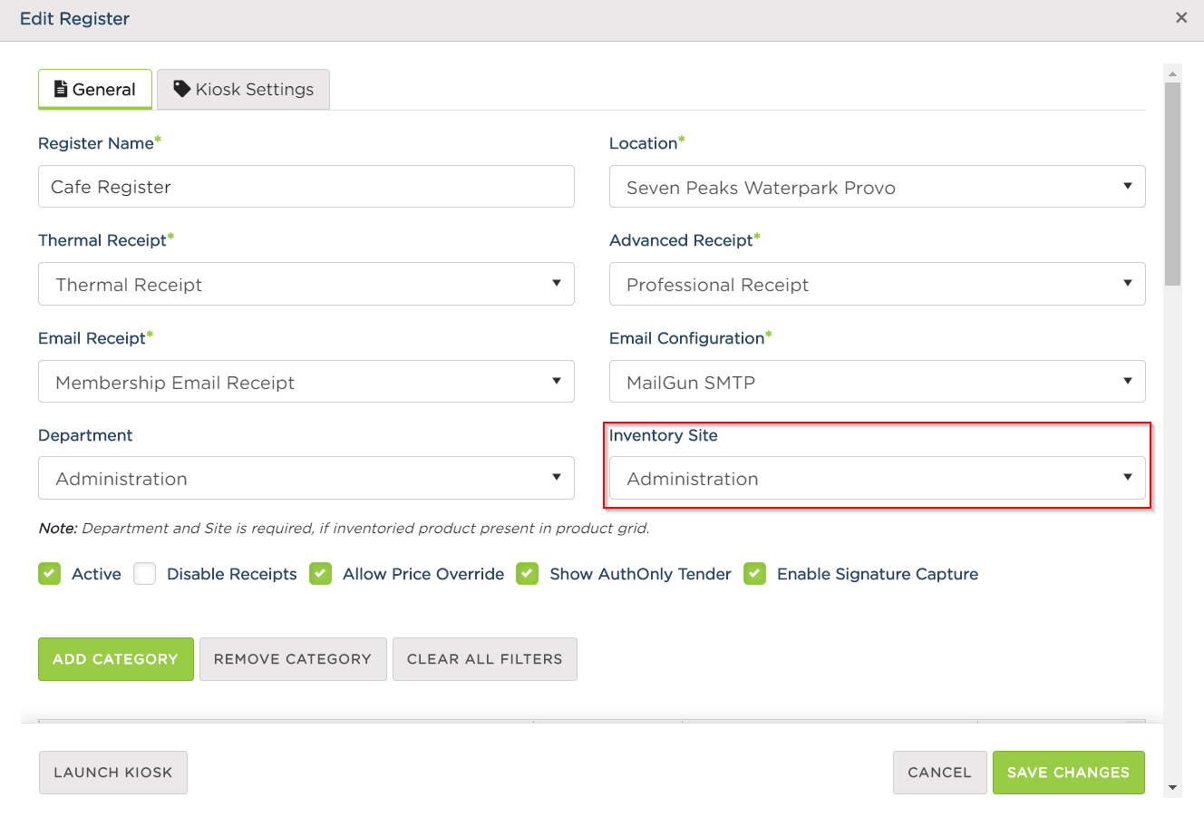Click the vertical scrollbar thumb
1204x817 pixels.
(x=1173, y=184)
